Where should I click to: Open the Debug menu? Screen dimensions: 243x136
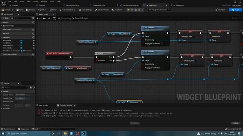click(36, 2)
